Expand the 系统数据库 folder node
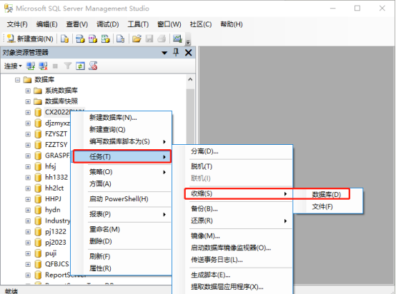This screenshot has height=294, width=396. tap(28, 91)
